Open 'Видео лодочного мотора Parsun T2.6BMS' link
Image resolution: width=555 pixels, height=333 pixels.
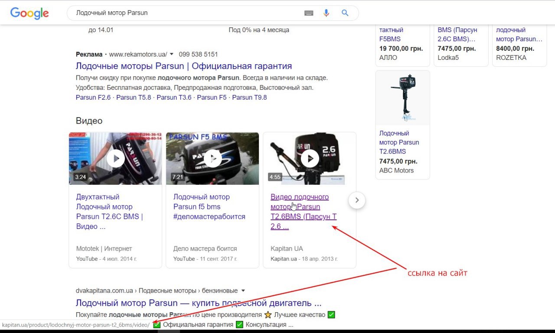(x=304, y=212)
